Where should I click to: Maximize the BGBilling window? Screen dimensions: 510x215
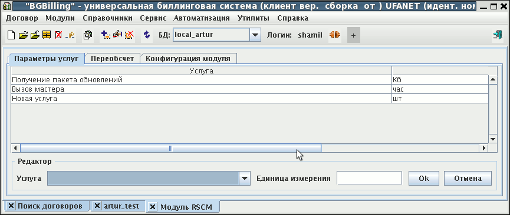tap(494, 6)
